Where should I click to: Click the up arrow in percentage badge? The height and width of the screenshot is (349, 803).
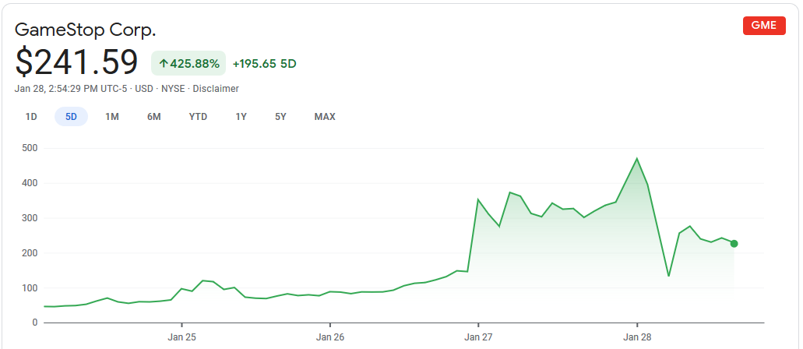[164, 64]
